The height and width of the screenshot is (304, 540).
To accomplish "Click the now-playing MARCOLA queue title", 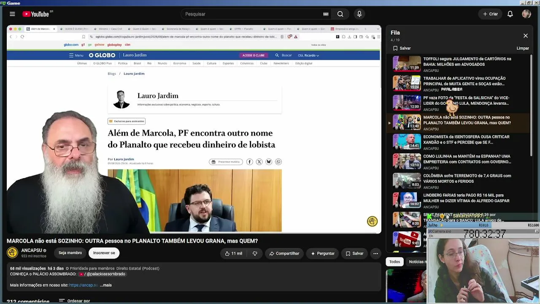I will tap(467, 120).
